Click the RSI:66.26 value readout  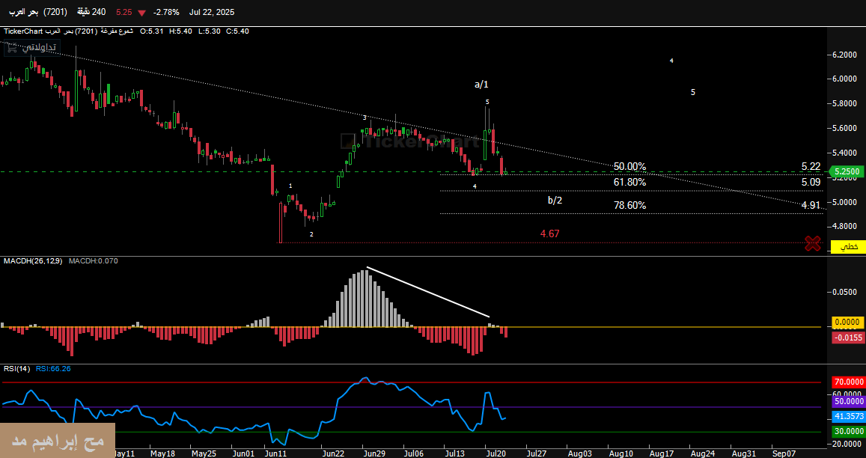54,368
